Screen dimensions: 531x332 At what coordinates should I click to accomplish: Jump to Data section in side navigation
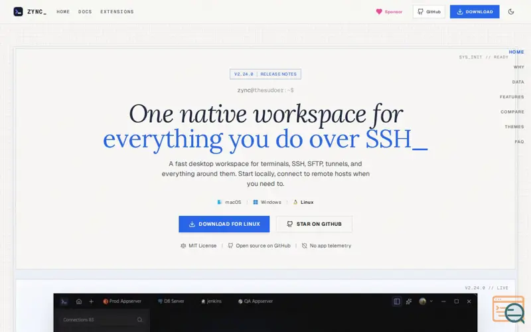point(518,82)
